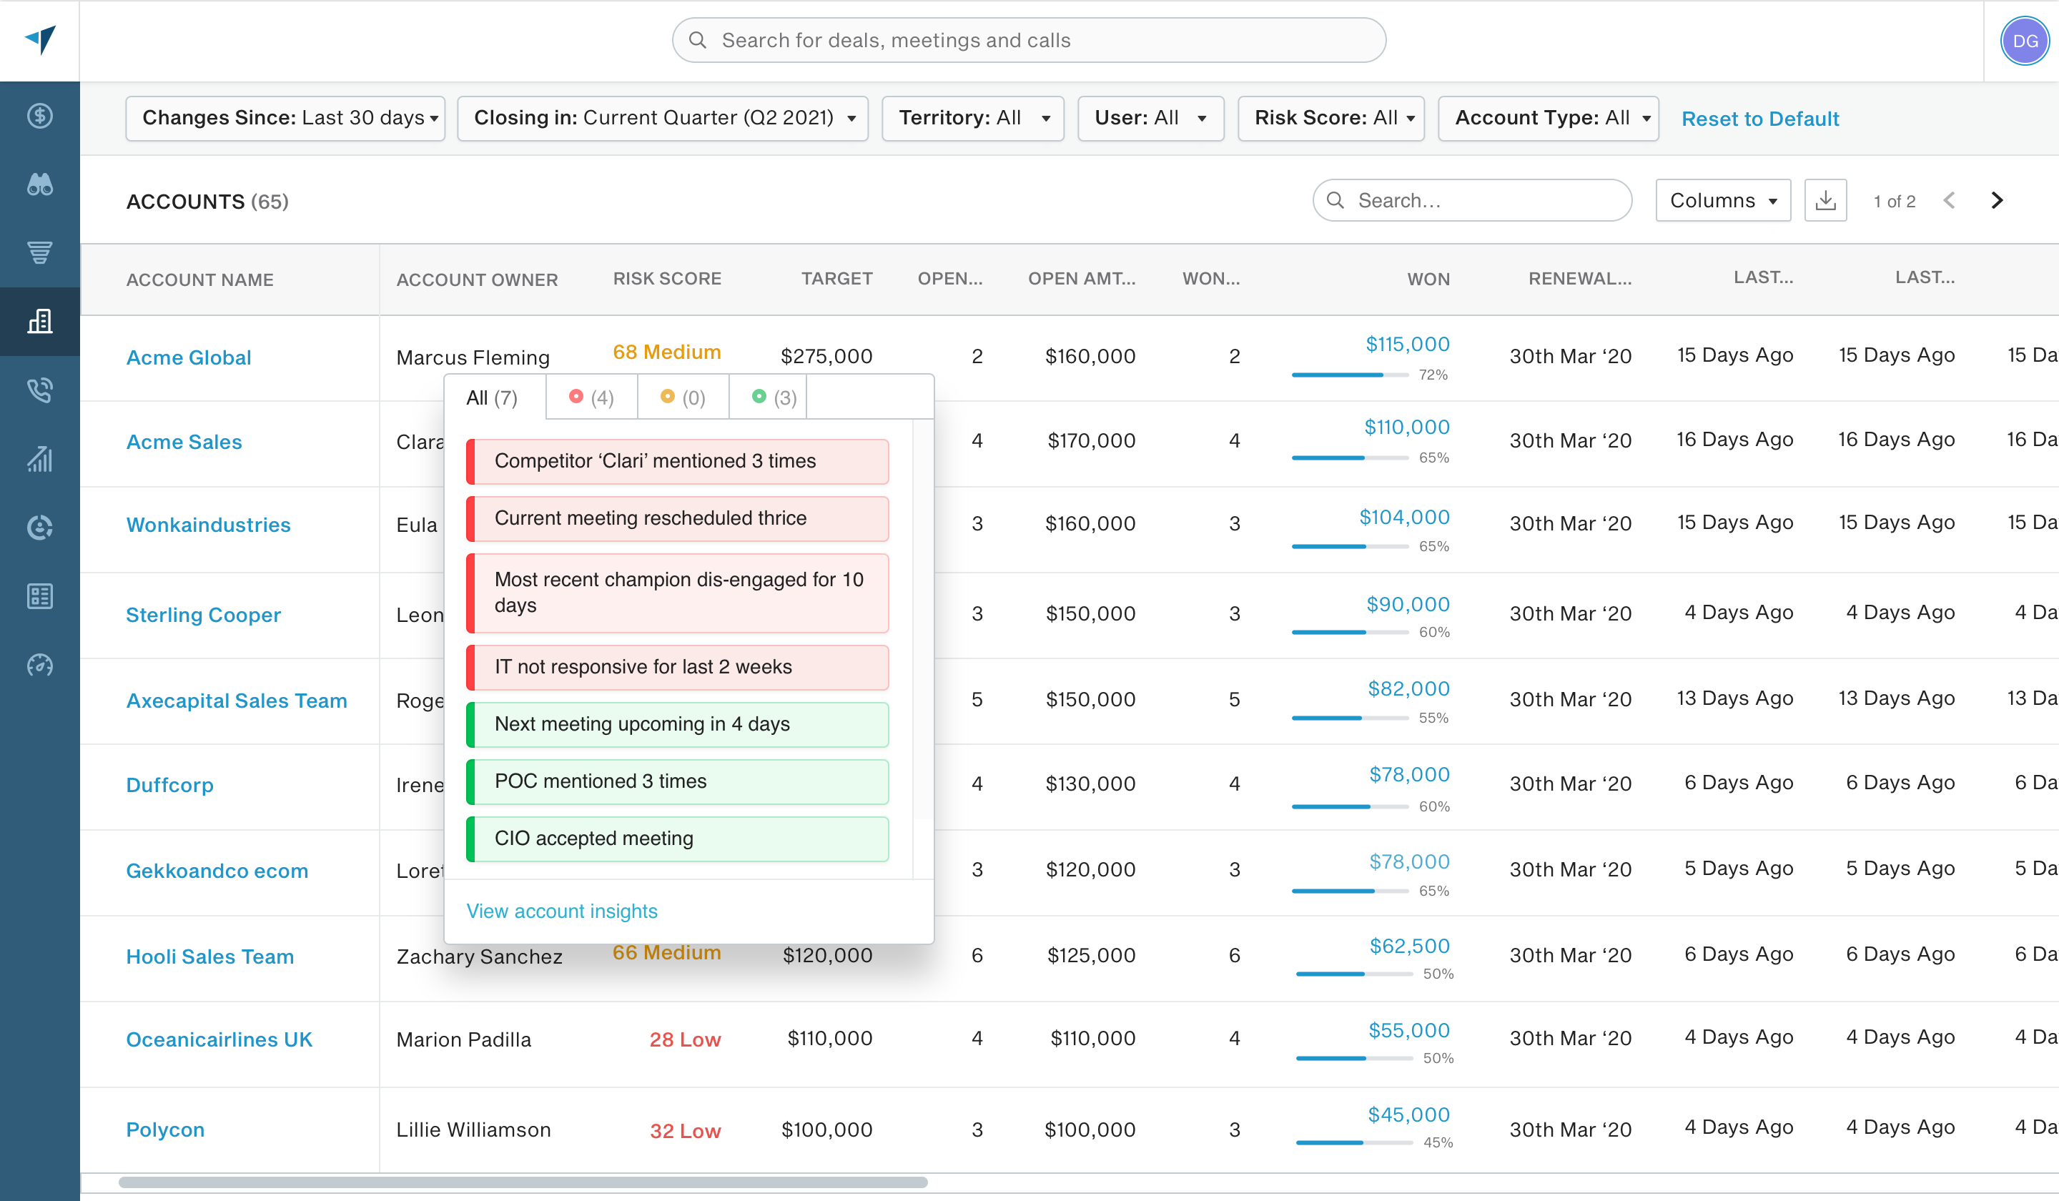
Task: Sort by Account Owner column header
Action: (x=477, y=280)
